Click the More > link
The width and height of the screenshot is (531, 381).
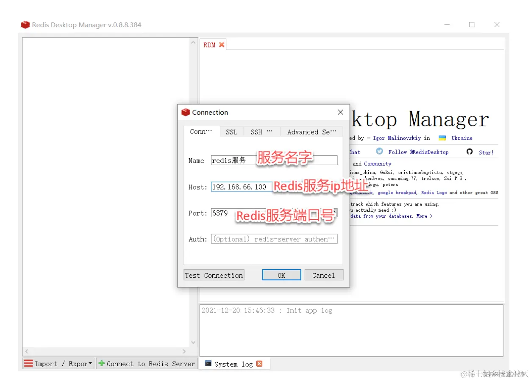click(424, 216)
